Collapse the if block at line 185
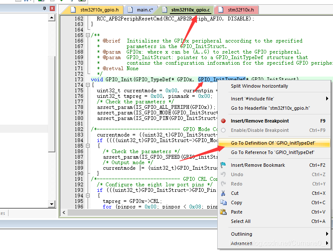The height and width of the screenshot is (251, 333). (x=88, y=145)
